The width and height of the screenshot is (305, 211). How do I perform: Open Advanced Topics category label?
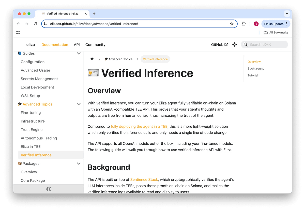[37, 104]
